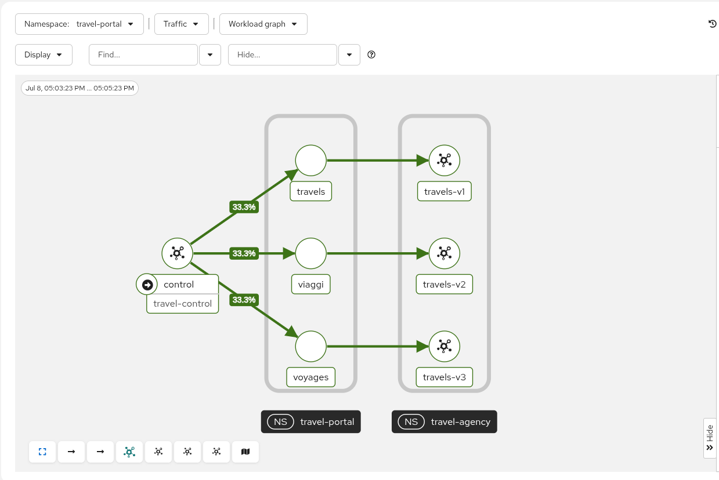Select the voyages service node circle
719x480 pixels.
pyautogui.click(x=311, y=347)
